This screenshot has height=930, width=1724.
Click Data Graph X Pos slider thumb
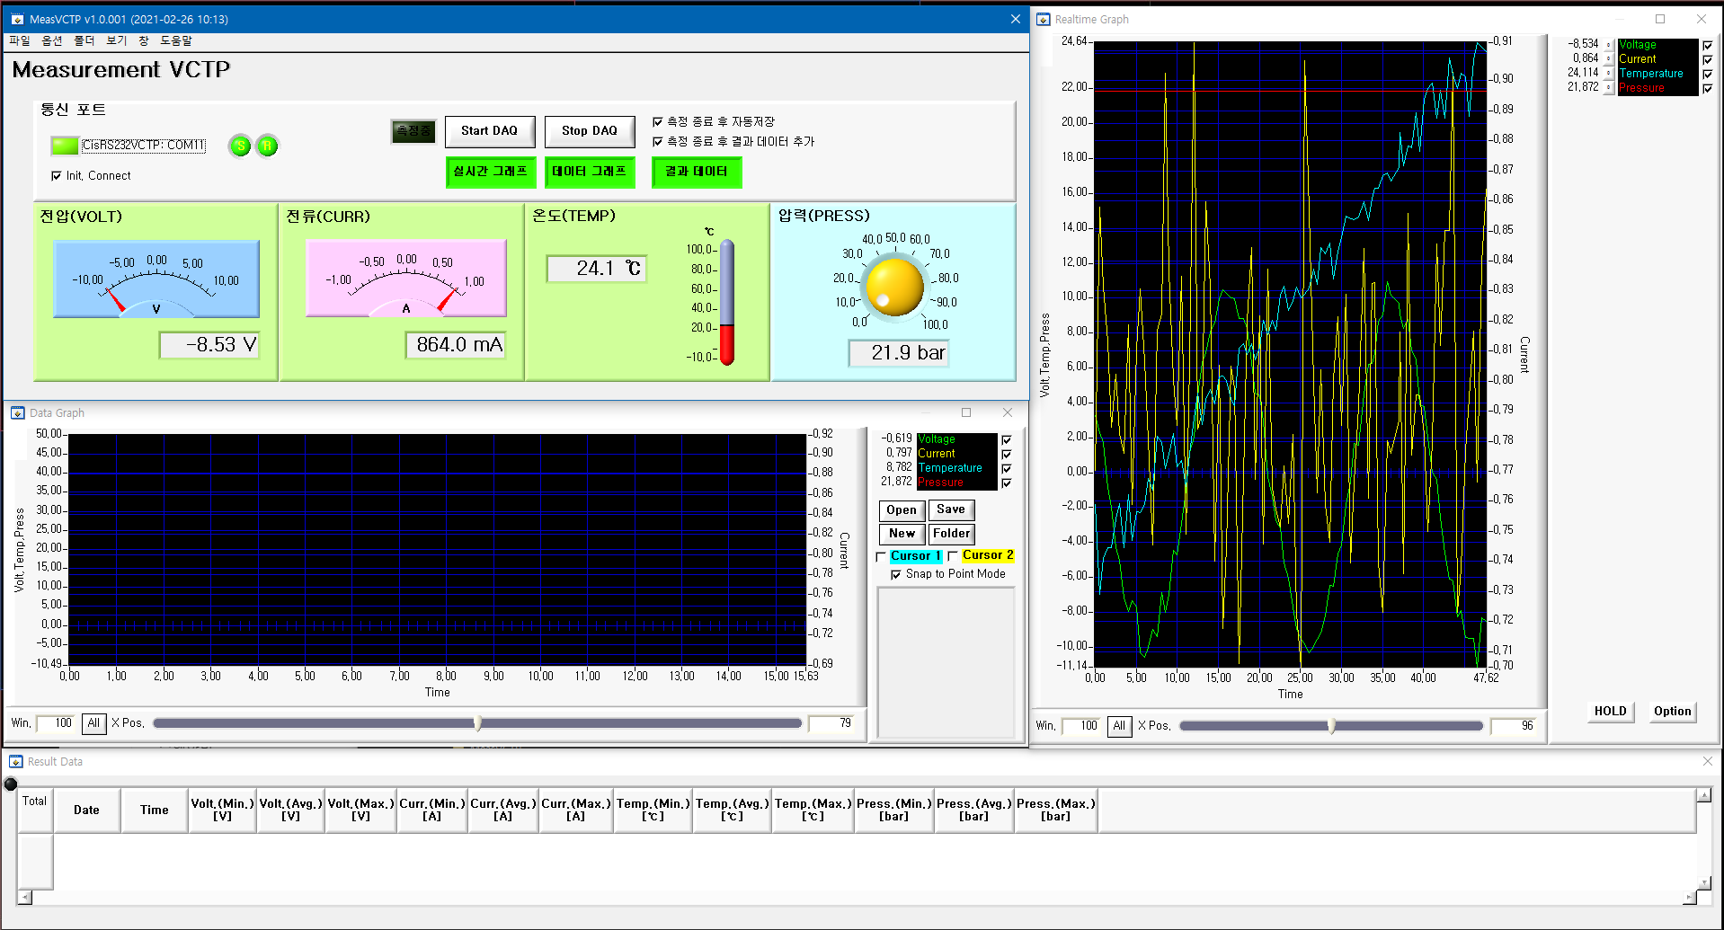477,723
